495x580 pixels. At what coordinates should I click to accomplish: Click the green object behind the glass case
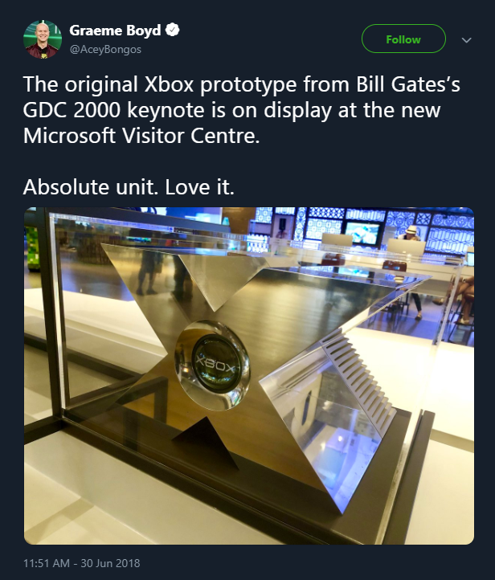[x=31, y=248]
